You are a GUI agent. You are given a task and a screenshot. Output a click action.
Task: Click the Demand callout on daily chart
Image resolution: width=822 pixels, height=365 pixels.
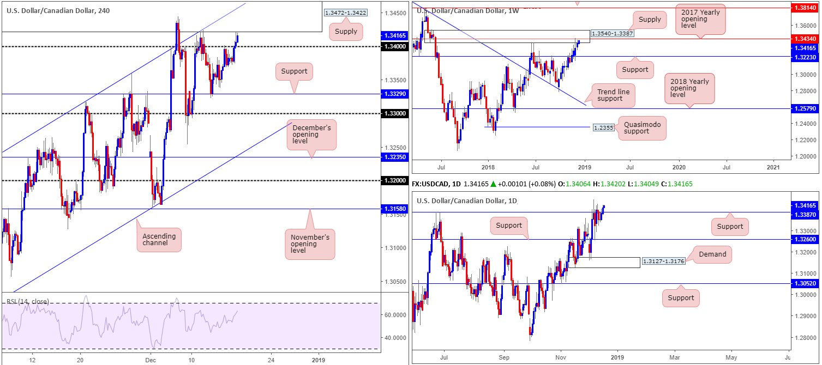(712, 254)
